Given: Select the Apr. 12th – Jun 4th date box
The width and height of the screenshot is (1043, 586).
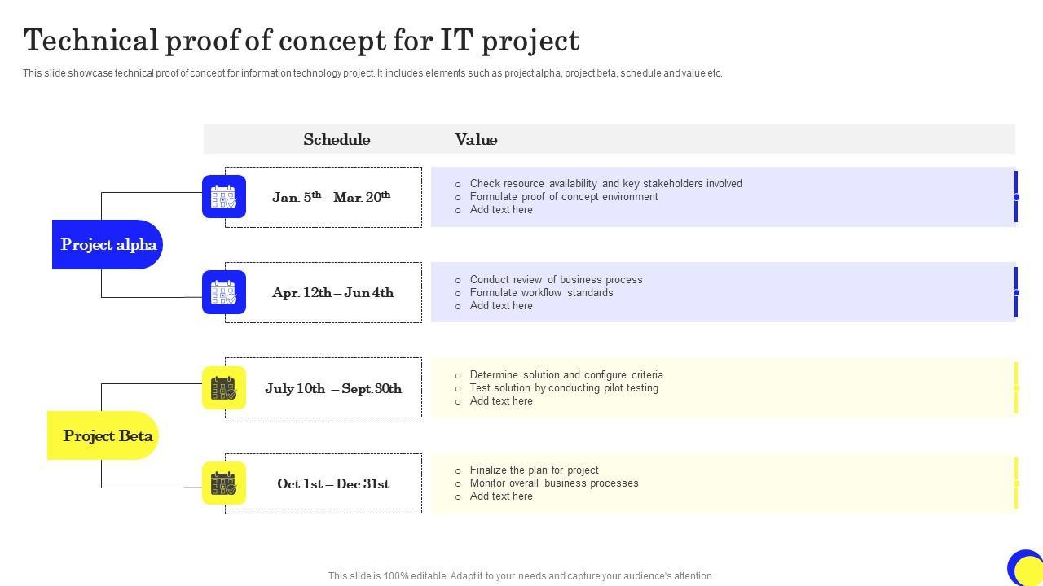Looking at the screenshot, I should pyautogui.click(x=332, y=292).
